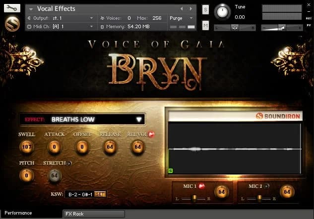Adjust the instrument volume slider
314x219 pixels.
pos(282,28)
